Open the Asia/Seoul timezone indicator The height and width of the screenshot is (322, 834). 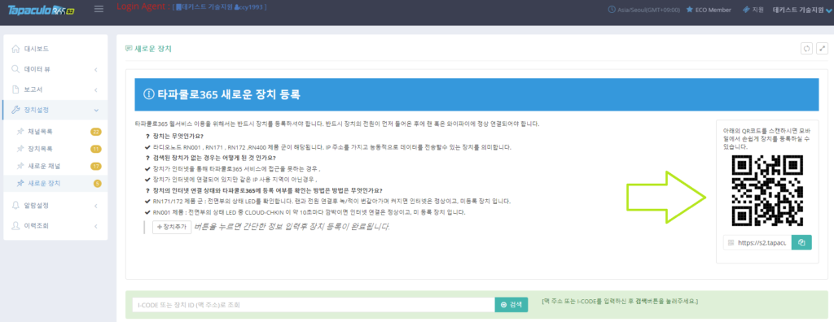pyautogui.click(x=644, y=10)
